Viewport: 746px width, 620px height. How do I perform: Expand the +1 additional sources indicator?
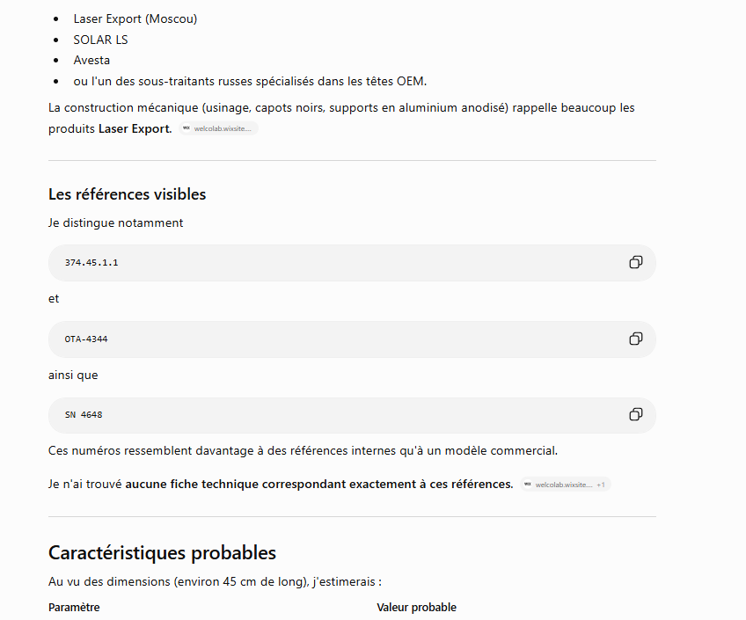[x=601, y=485]
